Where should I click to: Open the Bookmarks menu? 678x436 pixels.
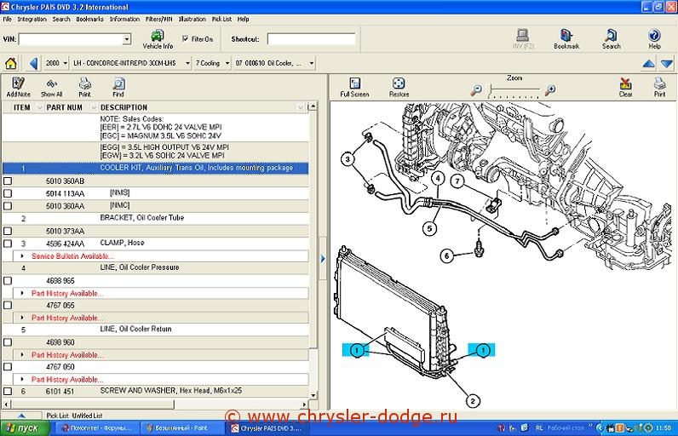point(90,19)
